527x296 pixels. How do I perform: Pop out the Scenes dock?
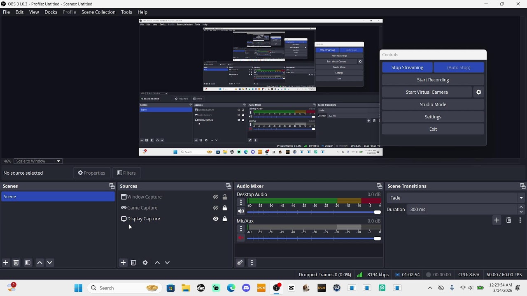pos(112,186)
